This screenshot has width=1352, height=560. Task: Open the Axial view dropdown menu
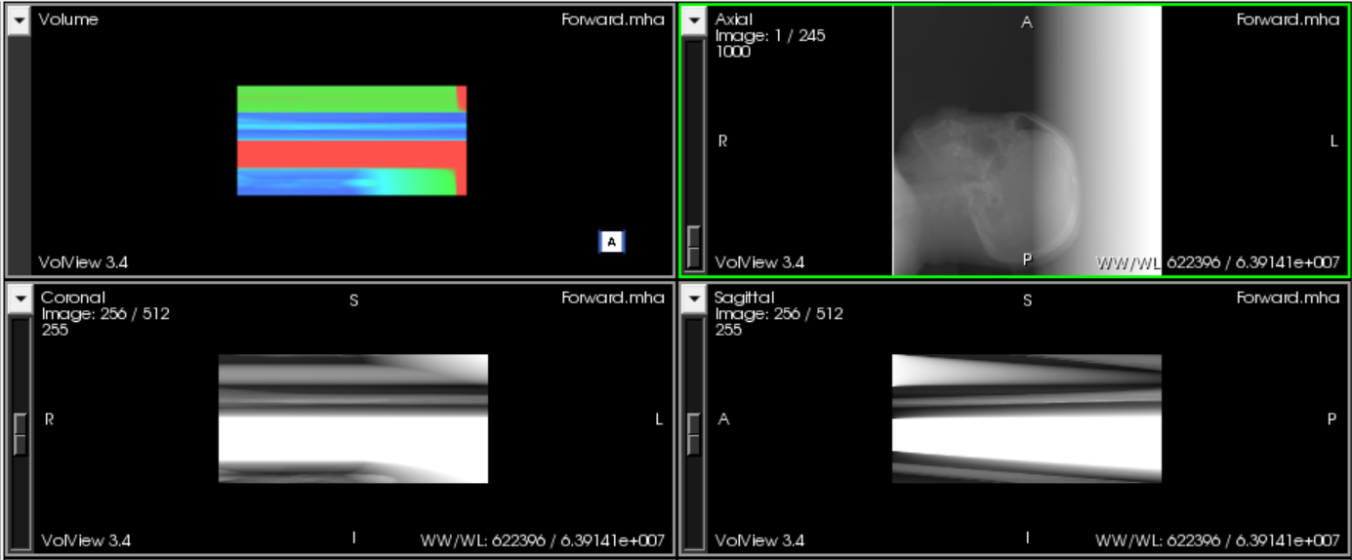coord(693,21)
